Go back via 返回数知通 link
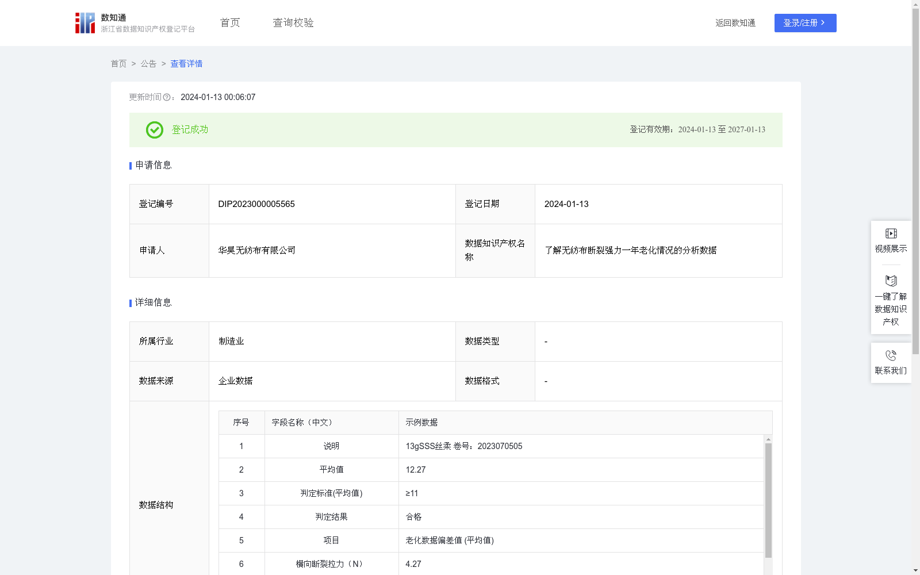Image resolution: width=920 pixels, height=575 pixels. pos(735,23)
